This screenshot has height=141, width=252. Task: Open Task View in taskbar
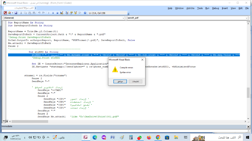pyautogui.click(x=185, y=137)
